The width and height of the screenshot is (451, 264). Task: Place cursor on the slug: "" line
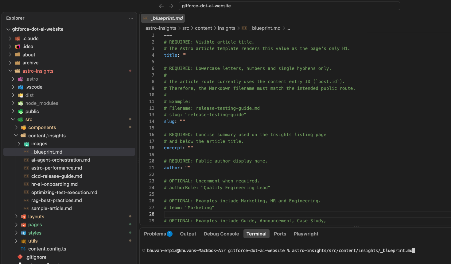pyautogui.click(x=174, y=121)
